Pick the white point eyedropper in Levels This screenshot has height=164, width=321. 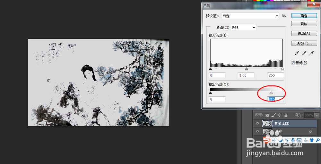point(311,54)
